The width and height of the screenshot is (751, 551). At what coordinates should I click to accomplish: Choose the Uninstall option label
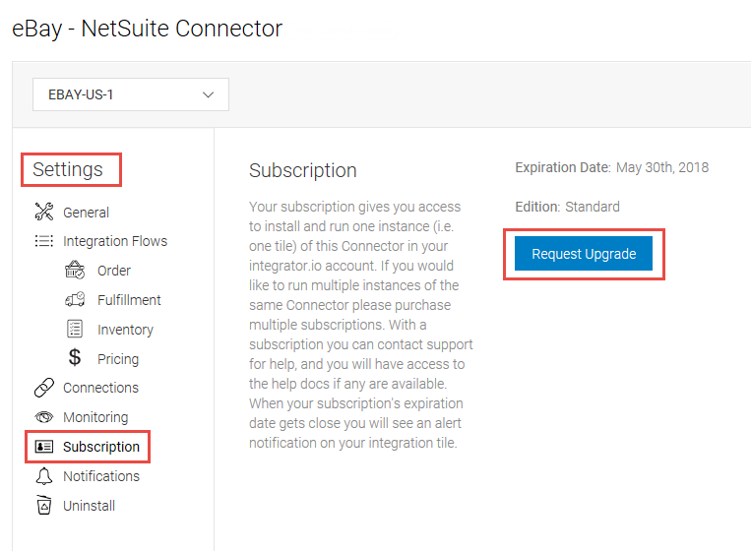click(x=90, y=506)
